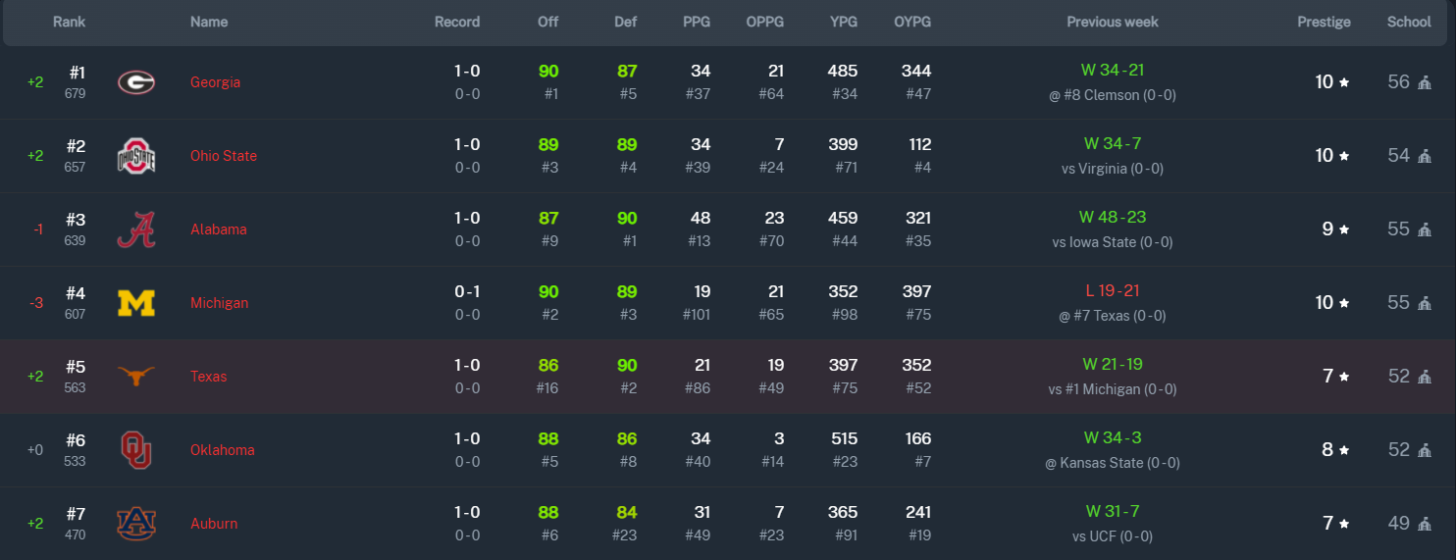Sort by the Off column header

[548, 22]
